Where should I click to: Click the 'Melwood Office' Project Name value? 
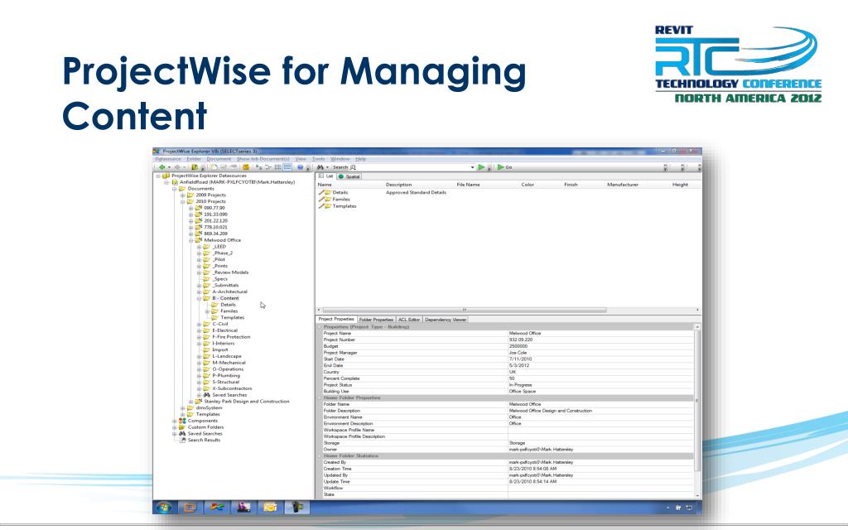[x=524, y=334]
